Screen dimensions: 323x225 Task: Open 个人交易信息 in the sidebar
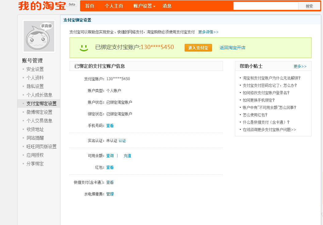coord(39,121)
